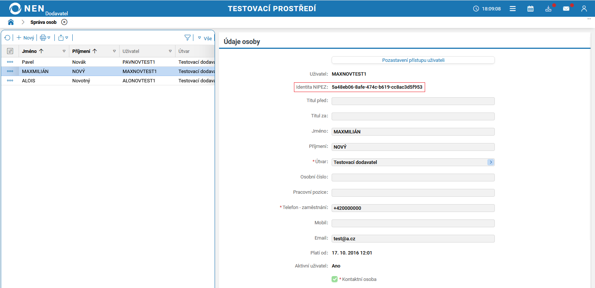The width and height of the screenshot is (595, 288).
Task: Open row actions for ALOIS Novotný
Action: click(10, 80)
